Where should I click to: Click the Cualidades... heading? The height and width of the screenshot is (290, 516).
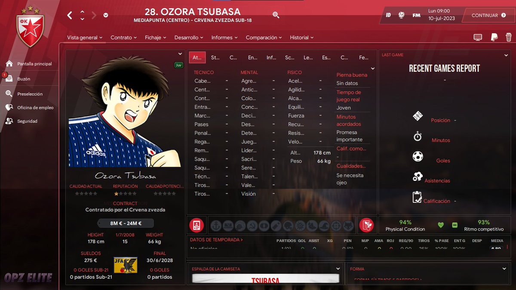coord(351,166)
